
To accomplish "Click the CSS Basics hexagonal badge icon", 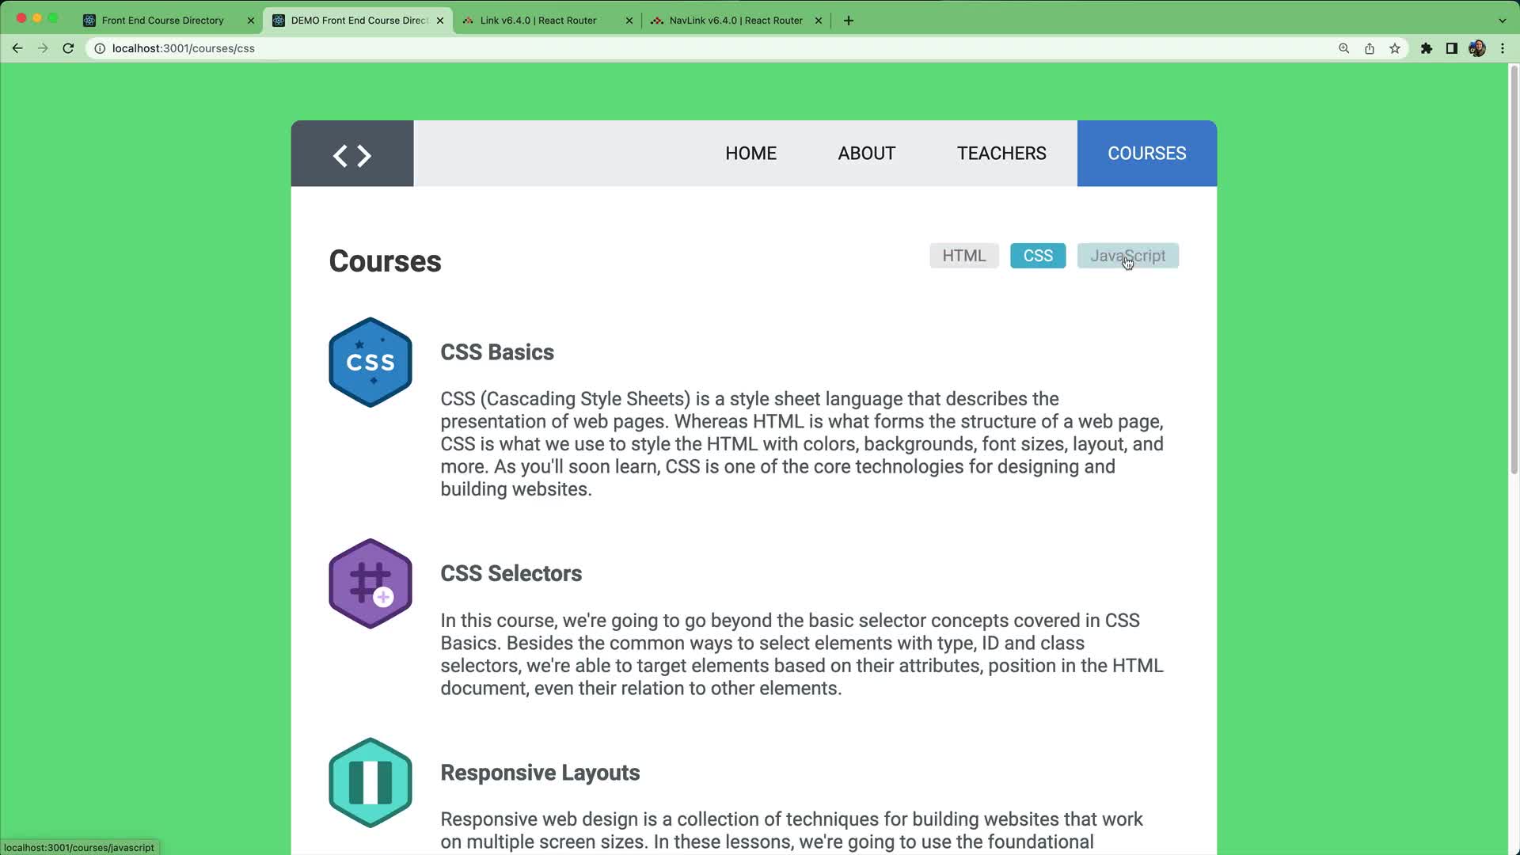I will tap(370, 362).
